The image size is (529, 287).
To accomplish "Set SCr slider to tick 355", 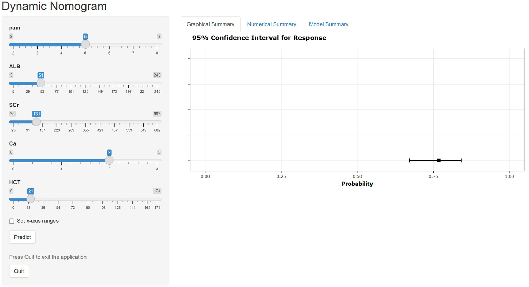I will 86,122.
